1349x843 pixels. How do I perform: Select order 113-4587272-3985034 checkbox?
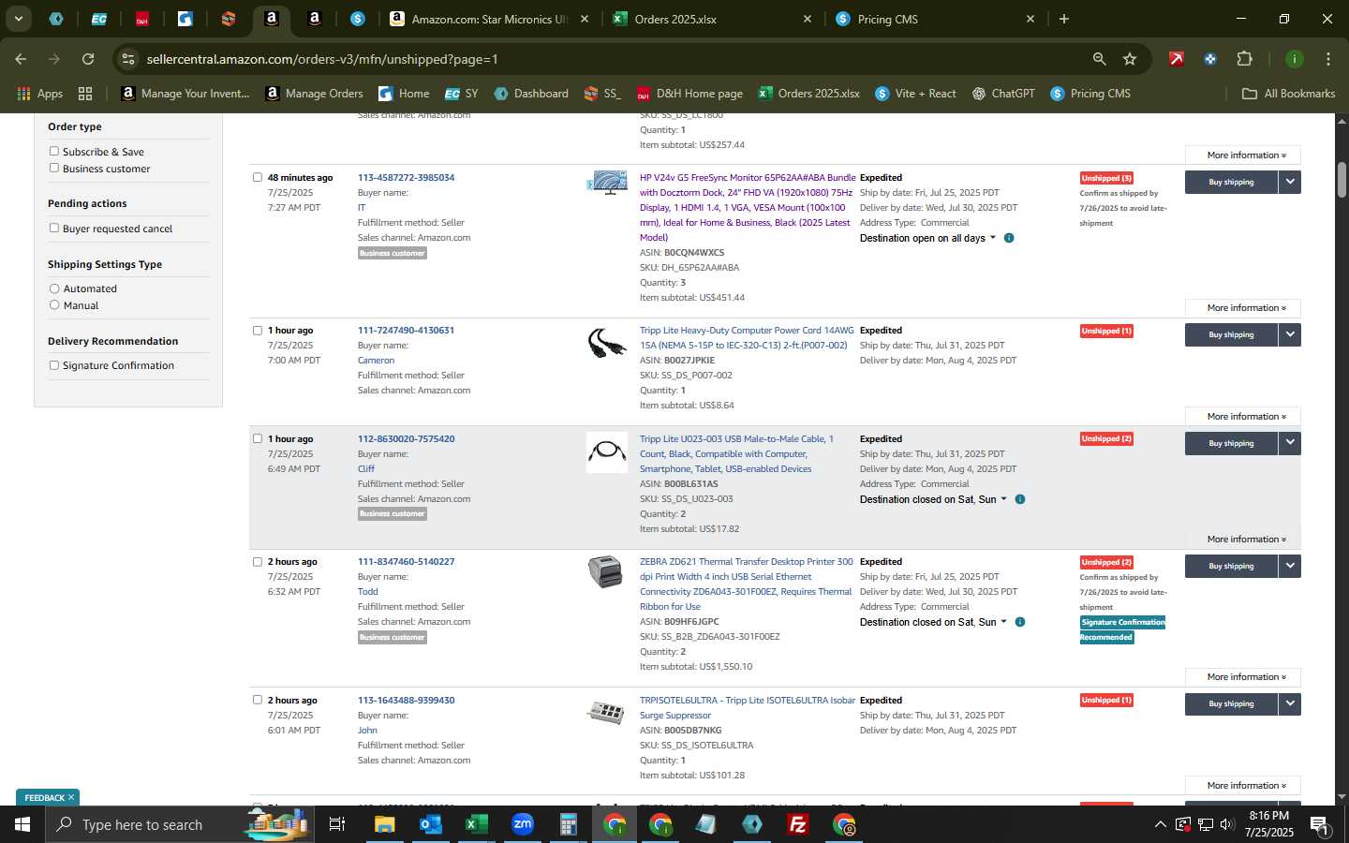point(258,177)
